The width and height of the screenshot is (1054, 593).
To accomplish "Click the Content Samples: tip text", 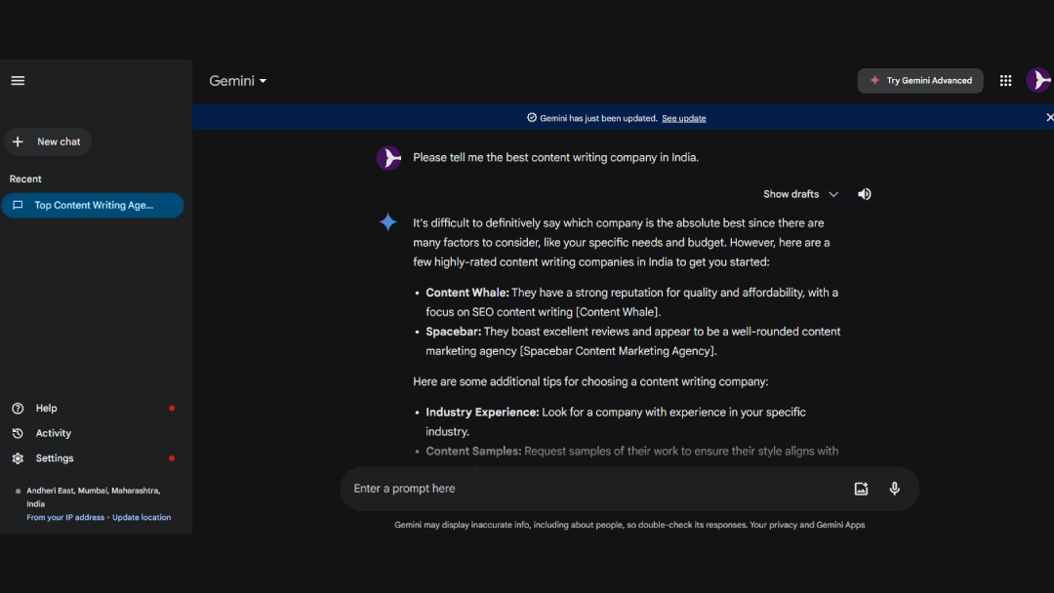I will [473, 452].
